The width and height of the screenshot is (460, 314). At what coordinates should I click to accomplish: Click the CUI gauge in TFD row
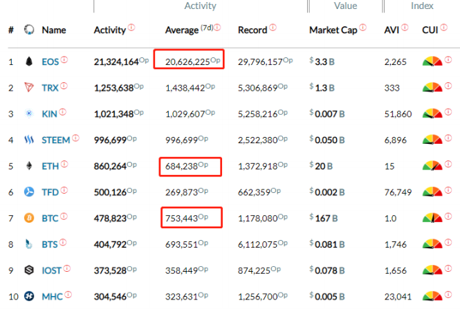tap(432, 192)
